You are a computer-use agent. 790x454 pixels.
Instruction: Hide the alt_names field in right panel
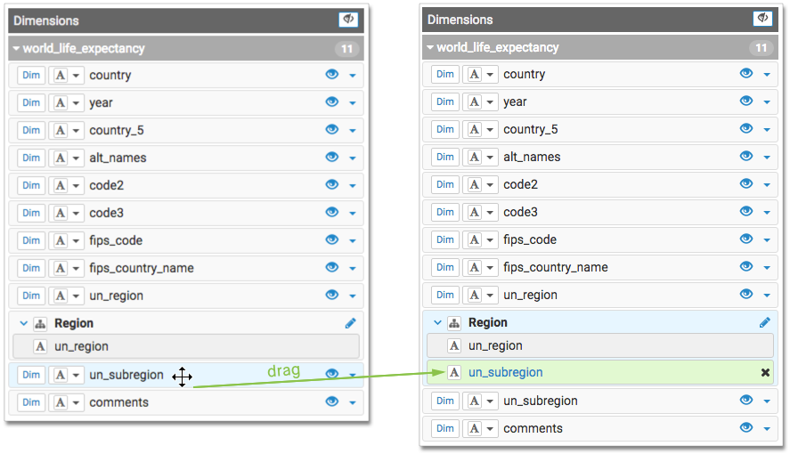click(746, 157)
